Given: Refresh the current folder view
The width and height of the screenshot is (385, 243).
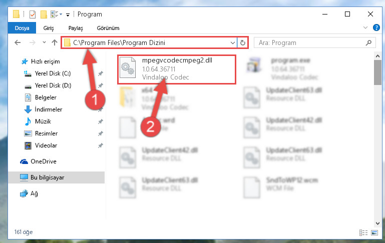Looking at the screenshot, I should pos(243,42).
